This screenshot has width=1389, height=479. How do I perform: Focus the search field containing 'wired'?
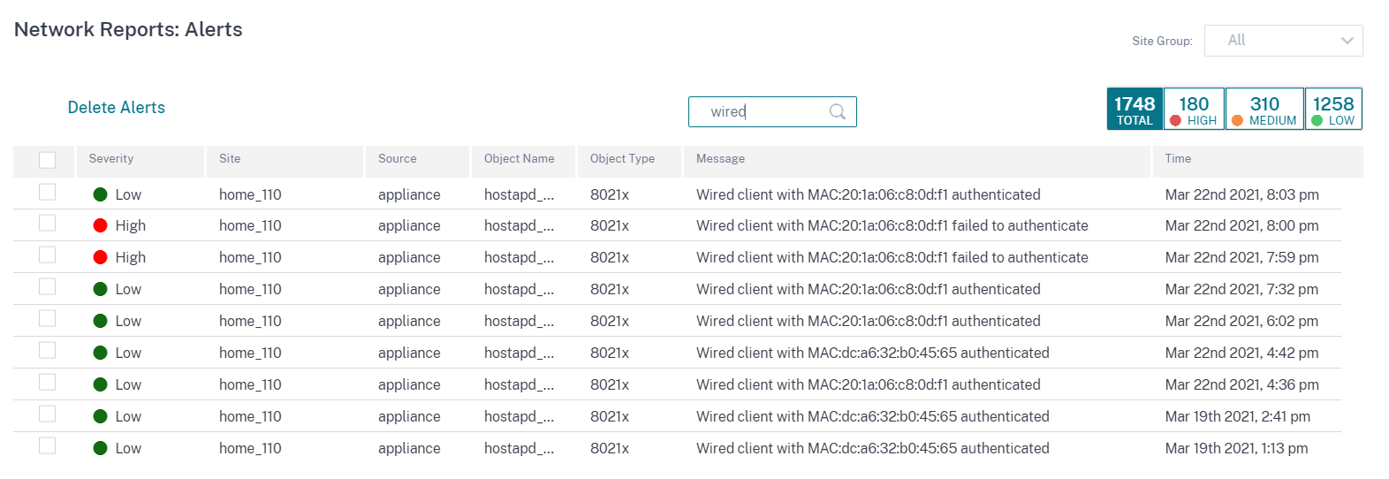click(772, 111)
